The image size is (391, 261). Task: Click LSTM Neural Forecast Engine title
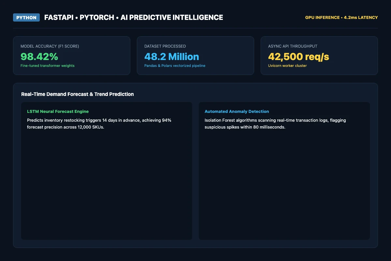pos(58,112)
